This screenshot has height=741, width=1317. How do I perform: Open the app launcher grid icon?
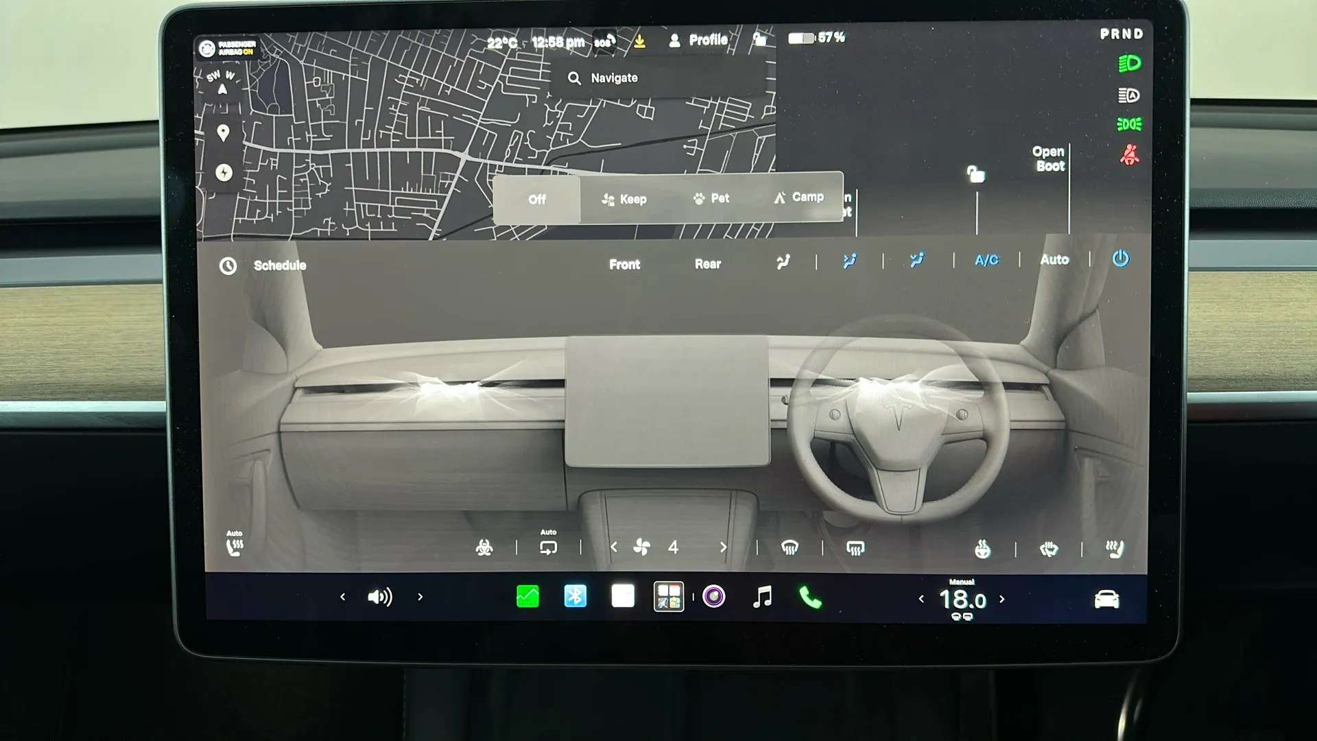click(x=669, y=596)
